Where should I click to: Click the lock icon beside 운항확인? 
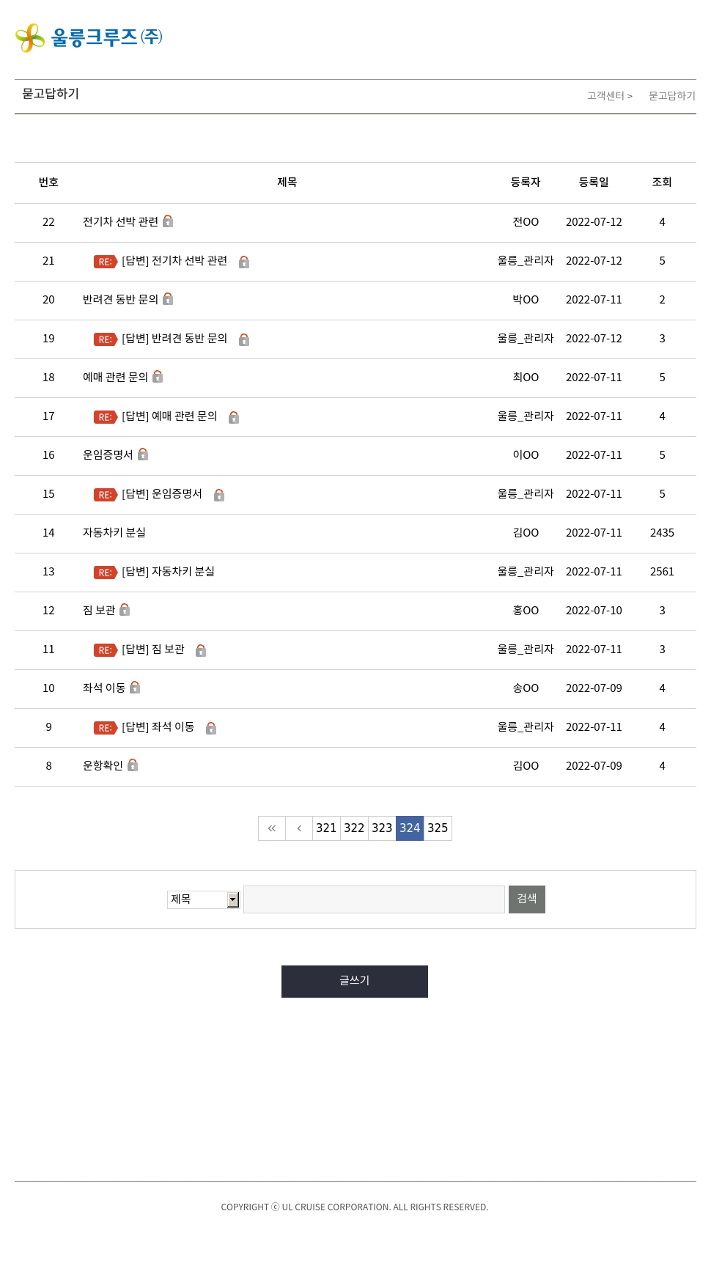coord(133,765)
